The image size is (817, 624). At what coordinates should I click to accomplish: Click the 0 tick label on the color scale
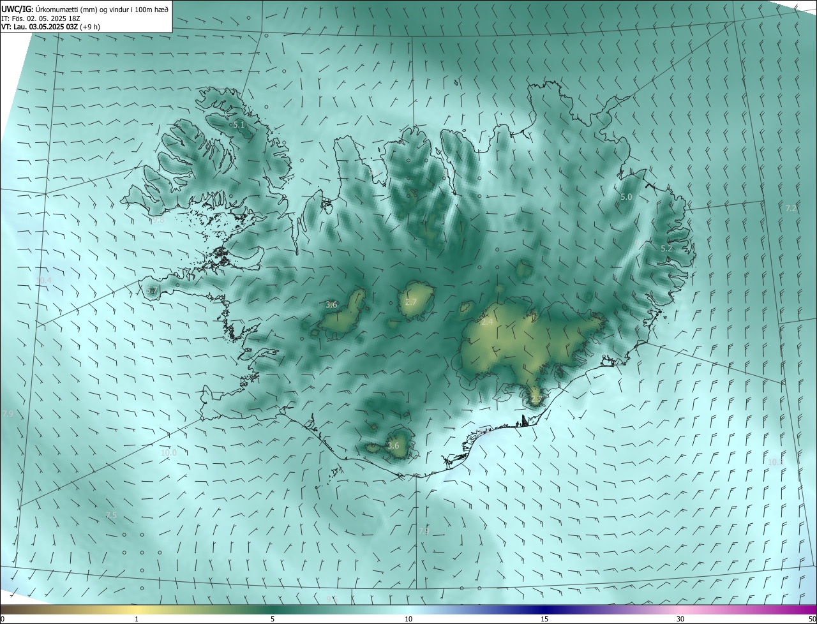(3, 619)
